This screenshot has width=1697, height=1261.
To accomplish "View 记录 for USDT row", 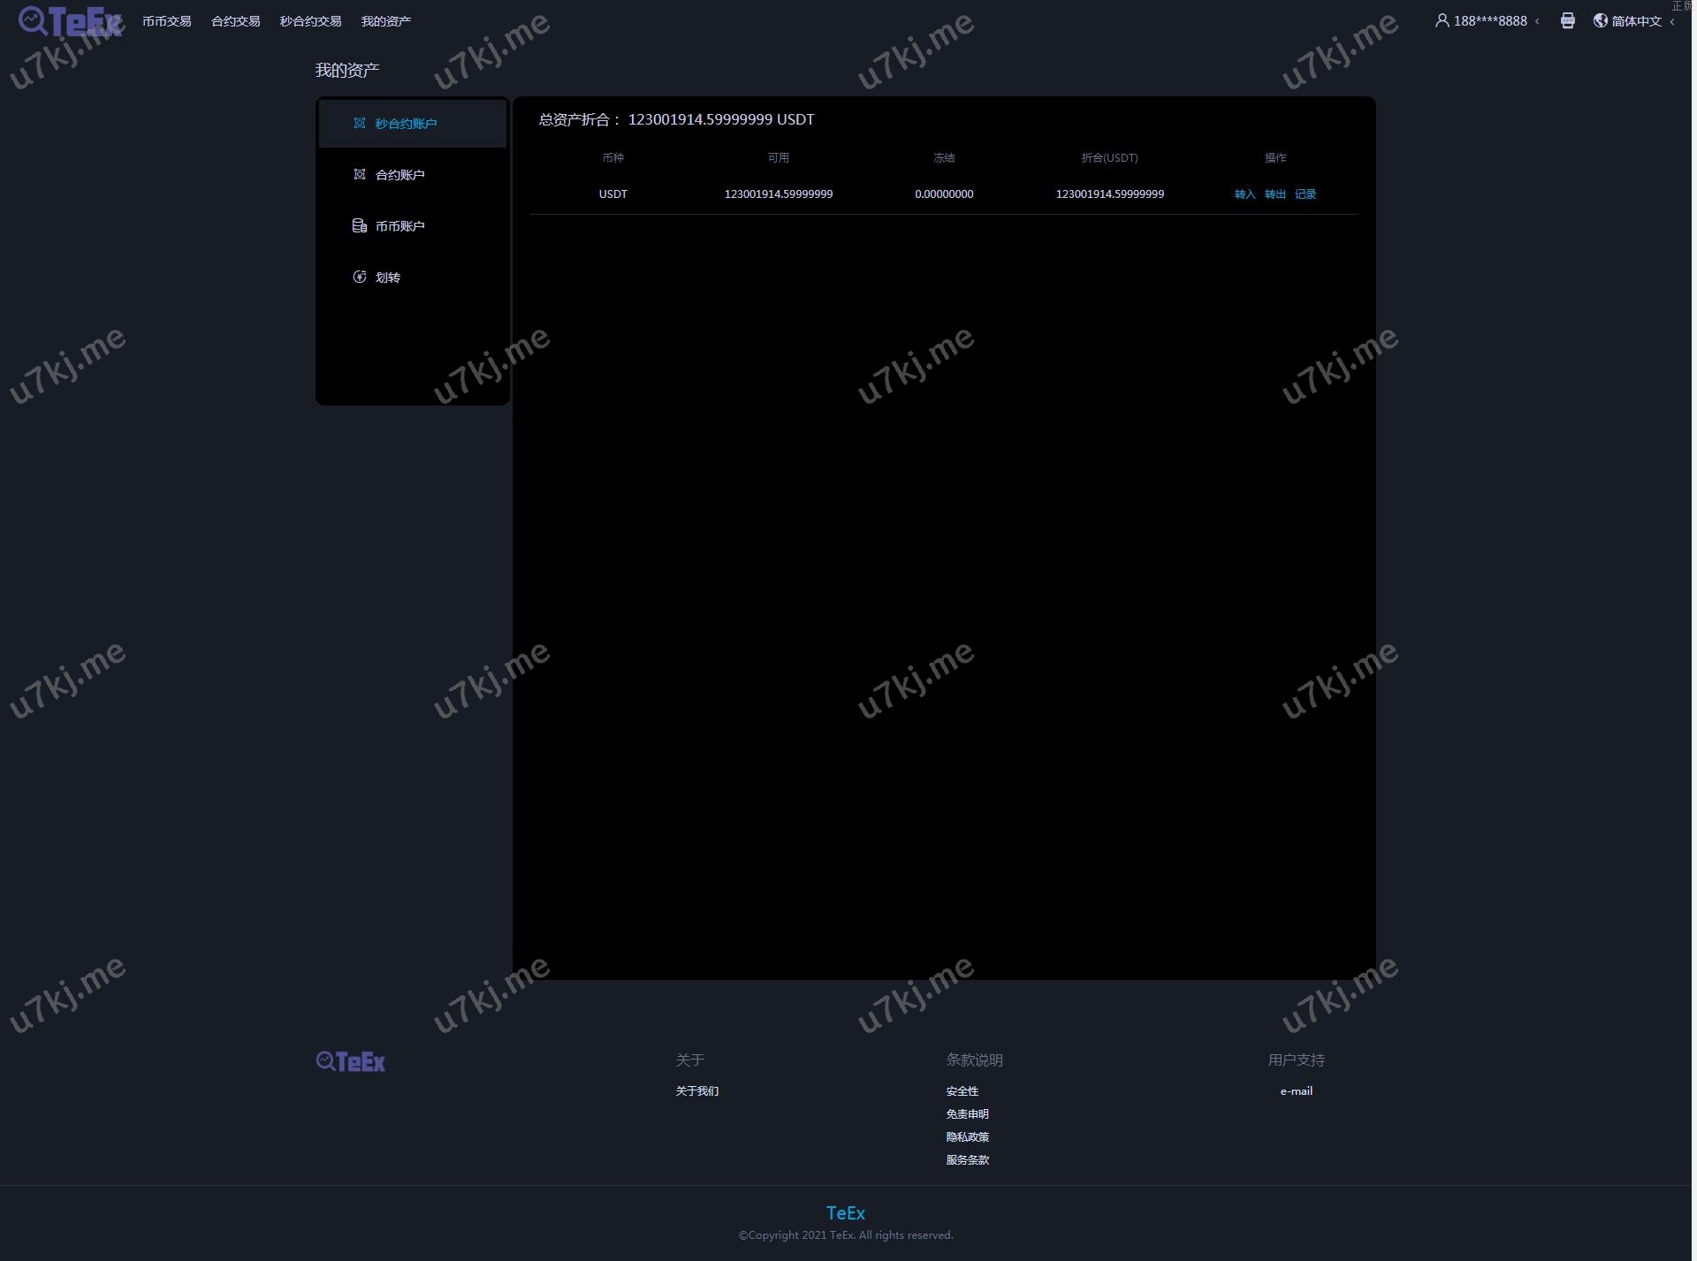I will pos(1305,194).
